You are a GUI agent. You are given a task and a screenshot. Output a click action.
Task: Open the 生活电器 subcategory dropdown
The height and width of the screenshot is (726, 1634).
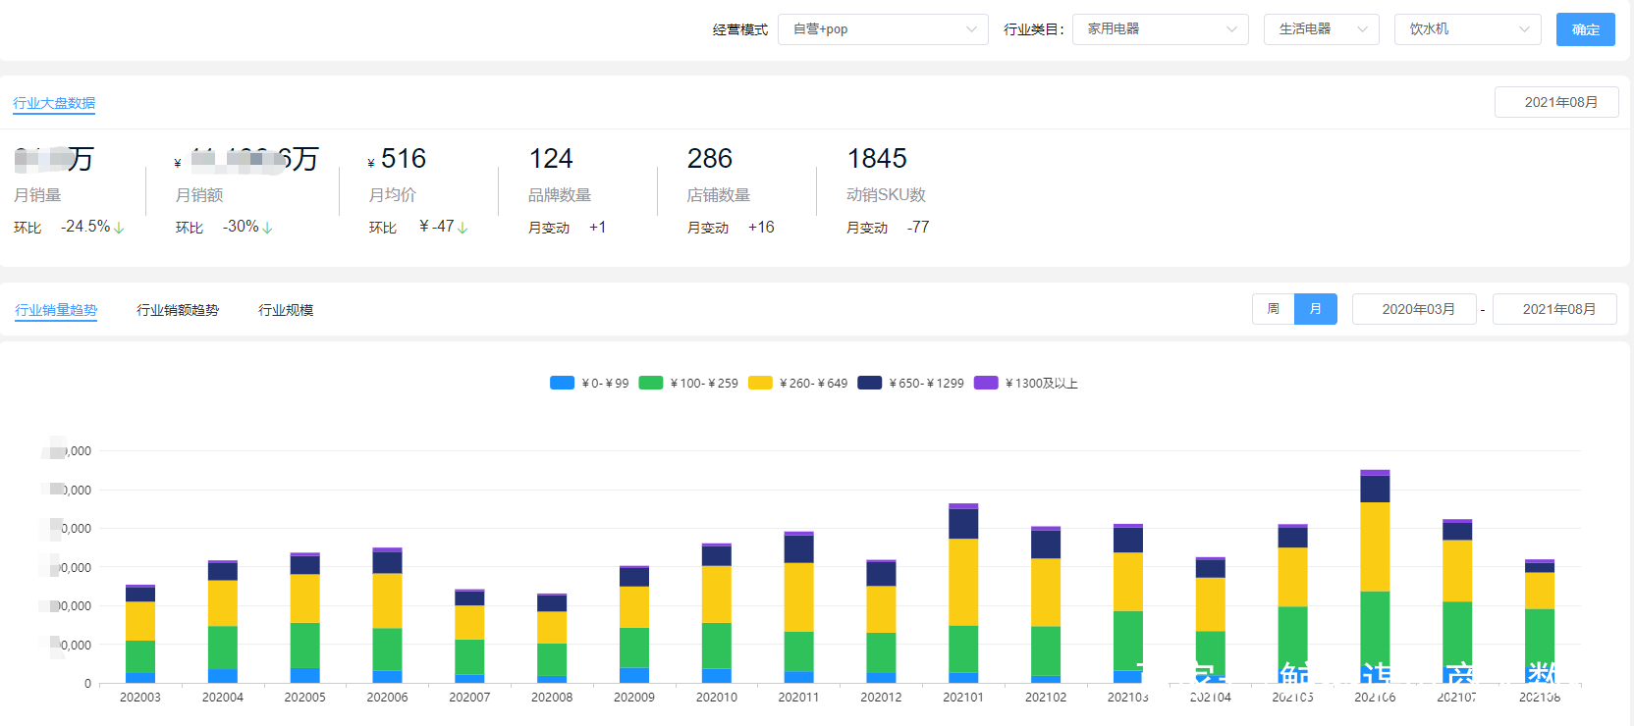pyautogui.click(x=1322, y=29)
